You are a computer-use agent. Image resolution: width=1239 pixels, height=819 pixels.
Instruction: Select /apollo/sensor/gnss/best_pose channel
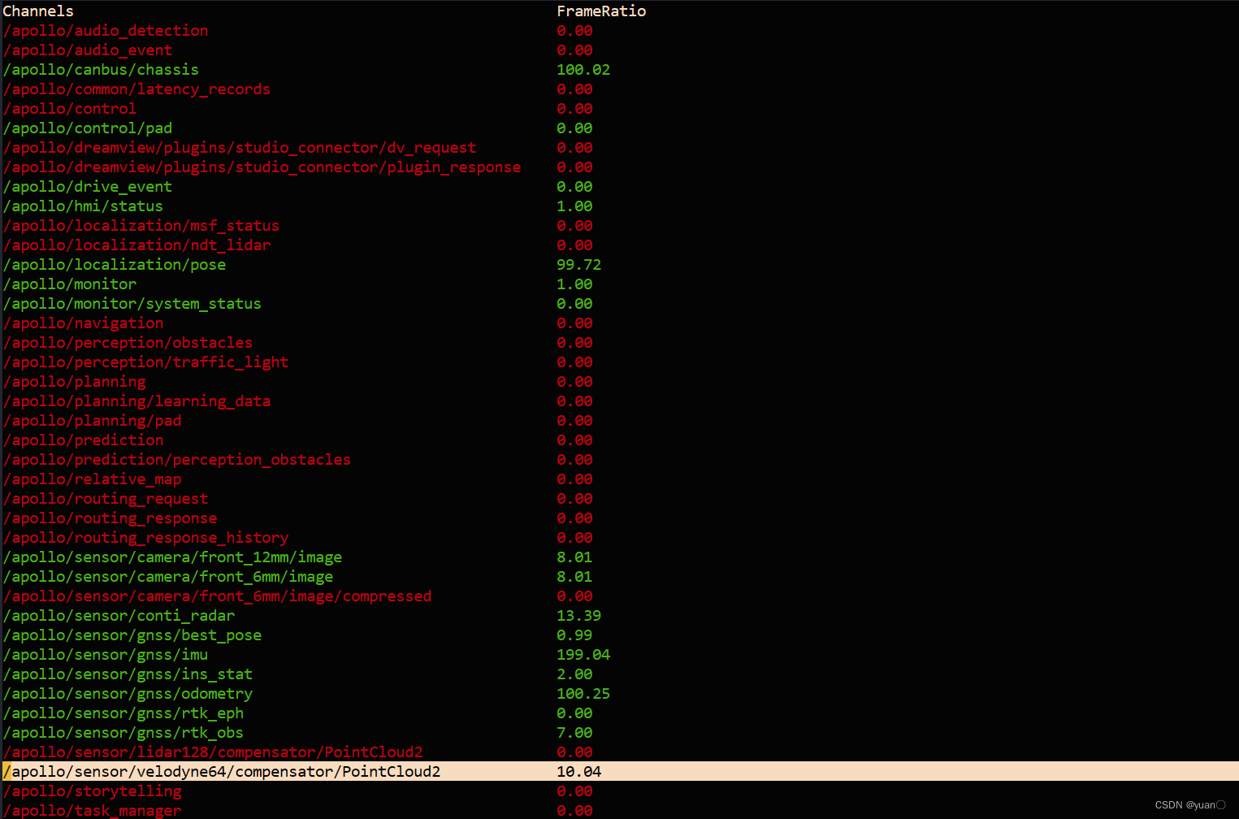tap(132, 635)
